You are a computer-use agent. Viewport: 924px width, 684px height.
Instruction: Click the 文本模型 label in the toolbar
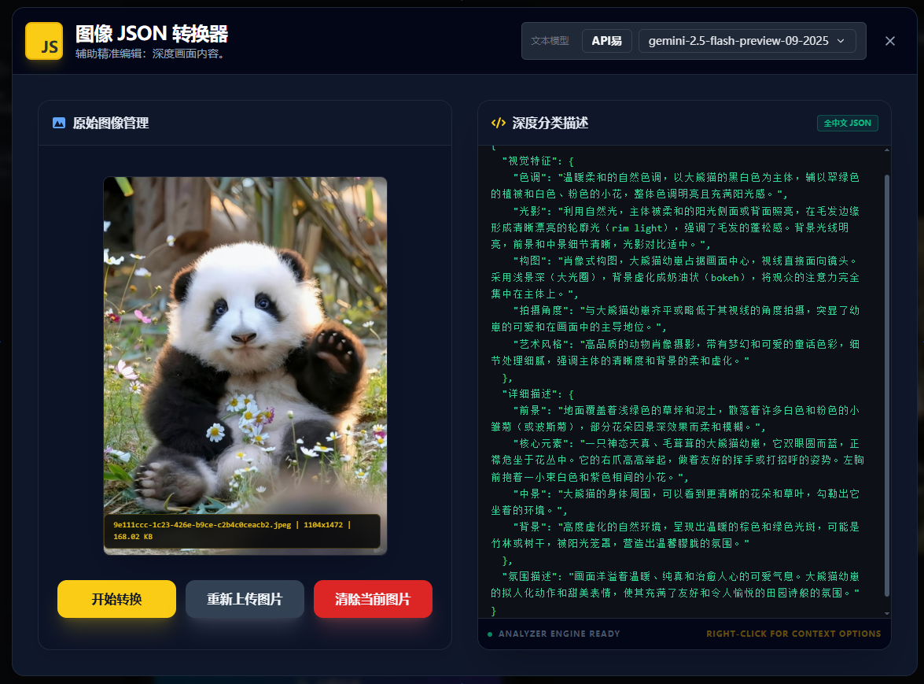pyautogui.click(x=550, y=40)
